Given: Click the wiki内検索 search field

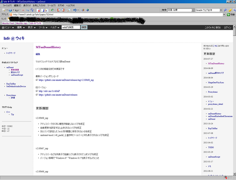Looking at the screenshot, I should click(x=71, y=27).
